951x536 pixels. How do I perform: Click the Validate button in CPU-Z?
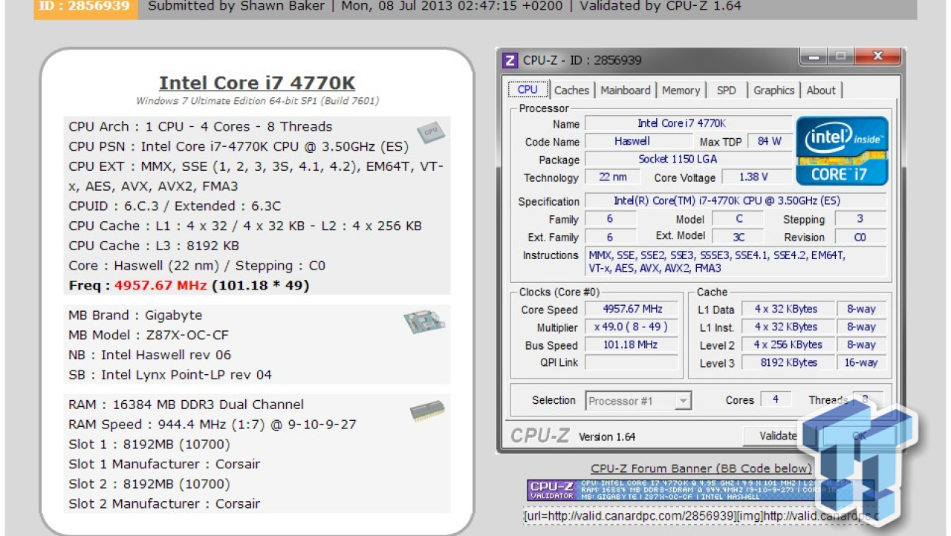(x=778, y=436)
